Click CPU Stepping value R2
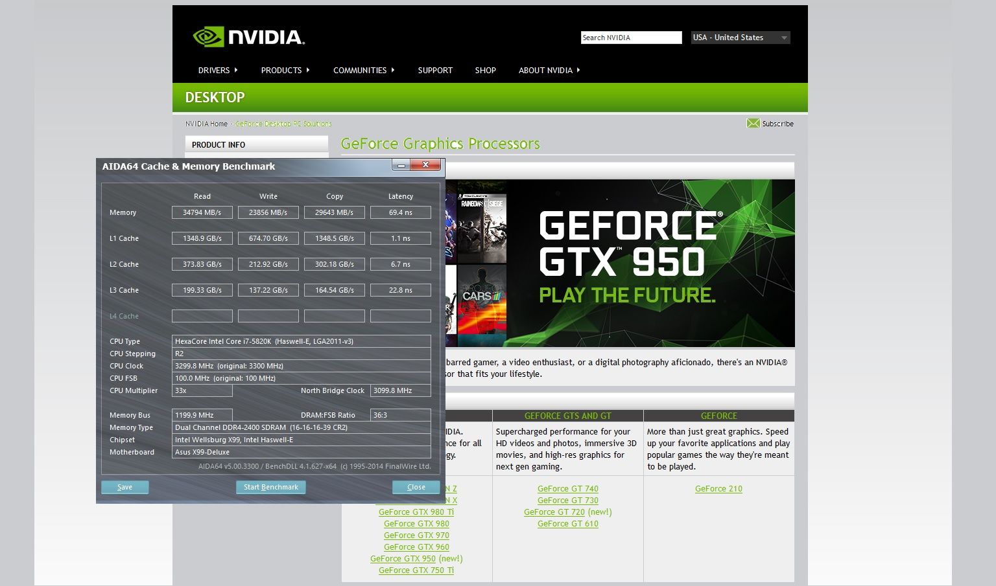Image resolution: width=996 pixels, height=586 pixels. click(302, 354)
